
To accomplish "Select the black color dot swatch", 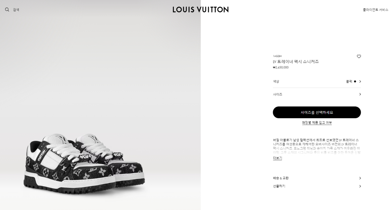I will [x=355, y=81].
